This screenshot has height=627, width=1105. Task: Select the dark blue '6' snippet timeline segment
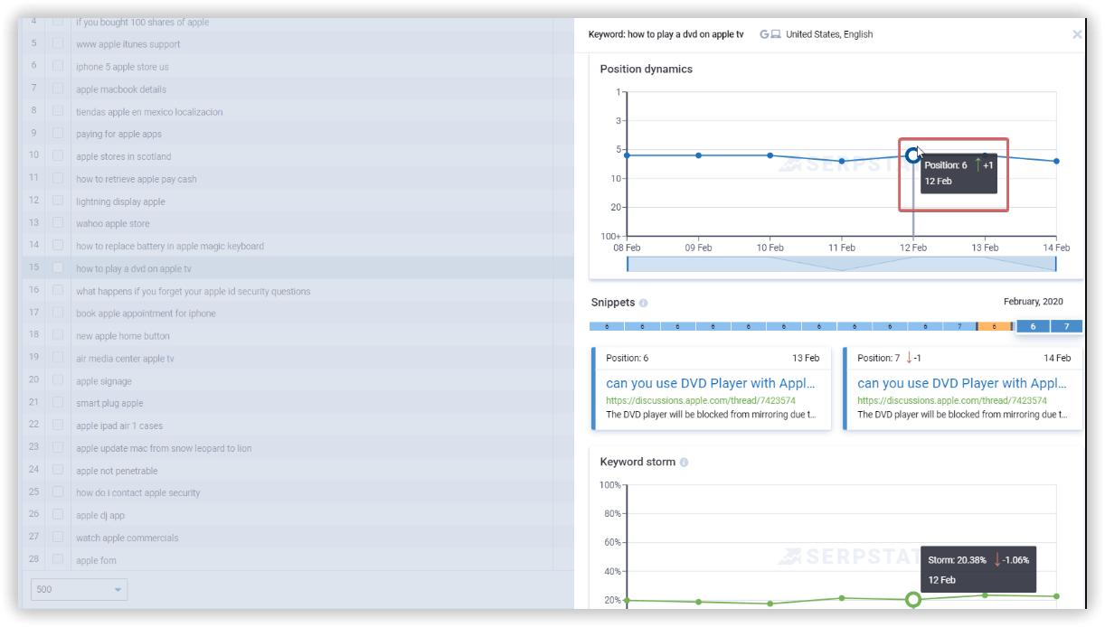1034,326
